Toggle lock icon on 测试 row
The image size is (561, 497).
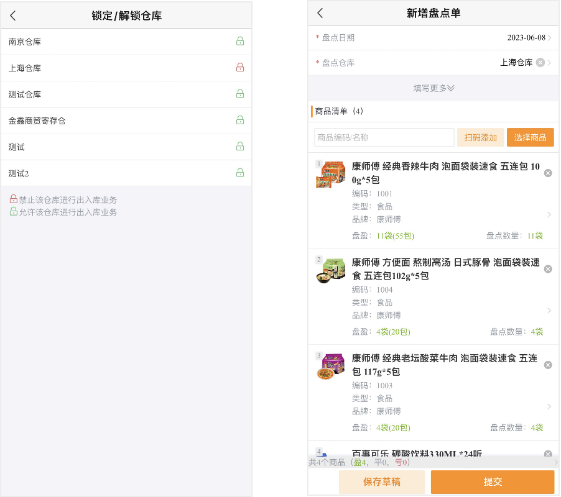click(240, 146)
